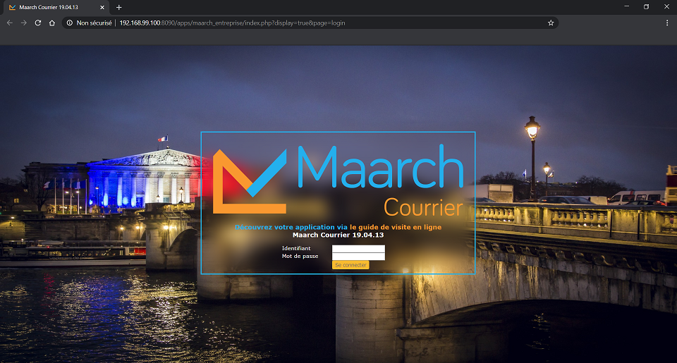Viewport: 677px width, 363px height.
Task: Open a new browser tab
Action: click(x=118, y=7)
